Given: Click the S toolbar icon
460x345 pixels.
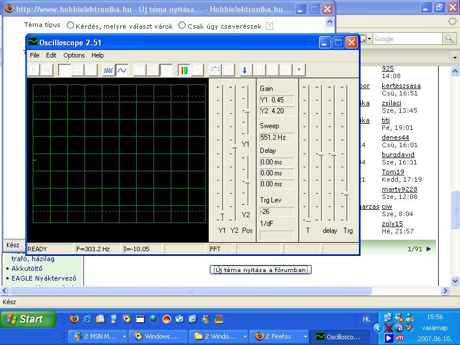Looking at the screenshot, I should [273, 70].
